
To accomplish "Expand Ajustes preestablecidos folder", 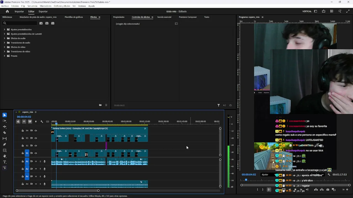I will [4, 29].
